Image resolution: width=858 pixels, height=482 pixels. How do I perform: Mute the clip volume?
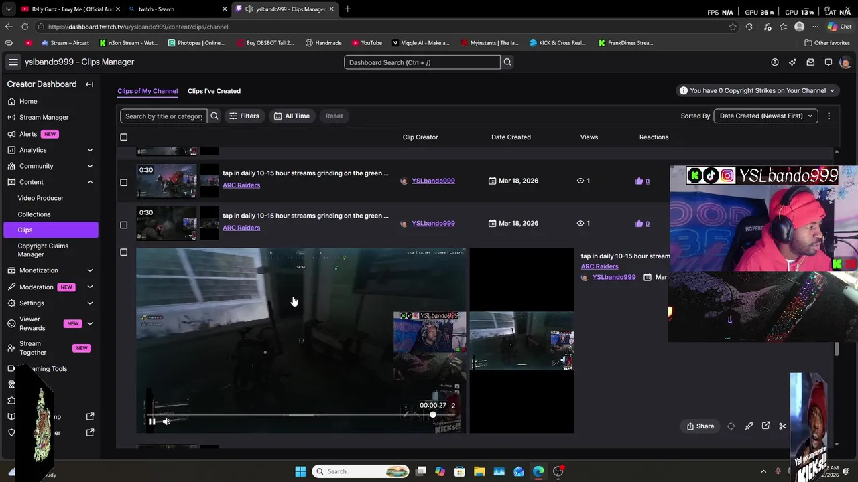click(x=166, y=422)
